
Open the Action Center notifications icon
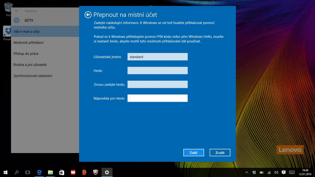pyautogui.click(x=284, y=172)
